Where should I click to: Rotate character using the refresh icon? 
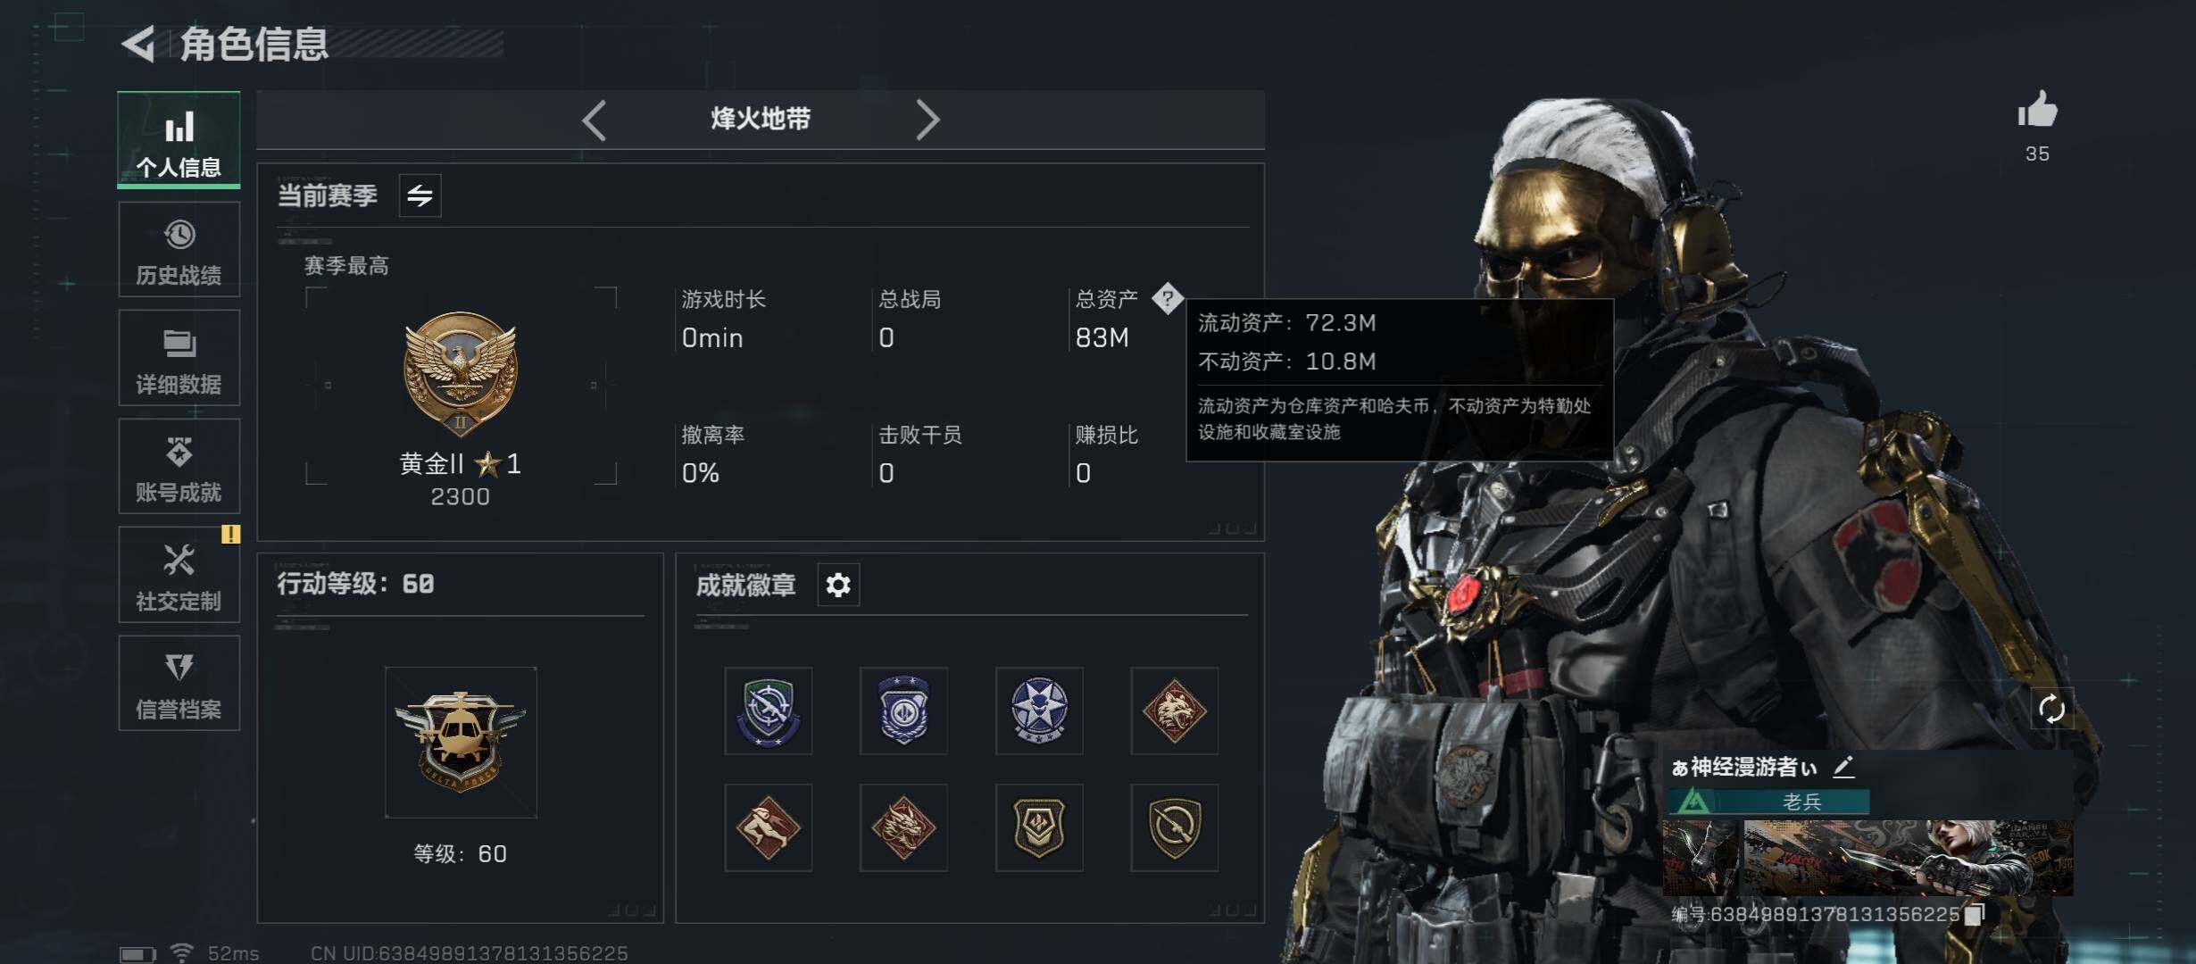pos(2051,710)
